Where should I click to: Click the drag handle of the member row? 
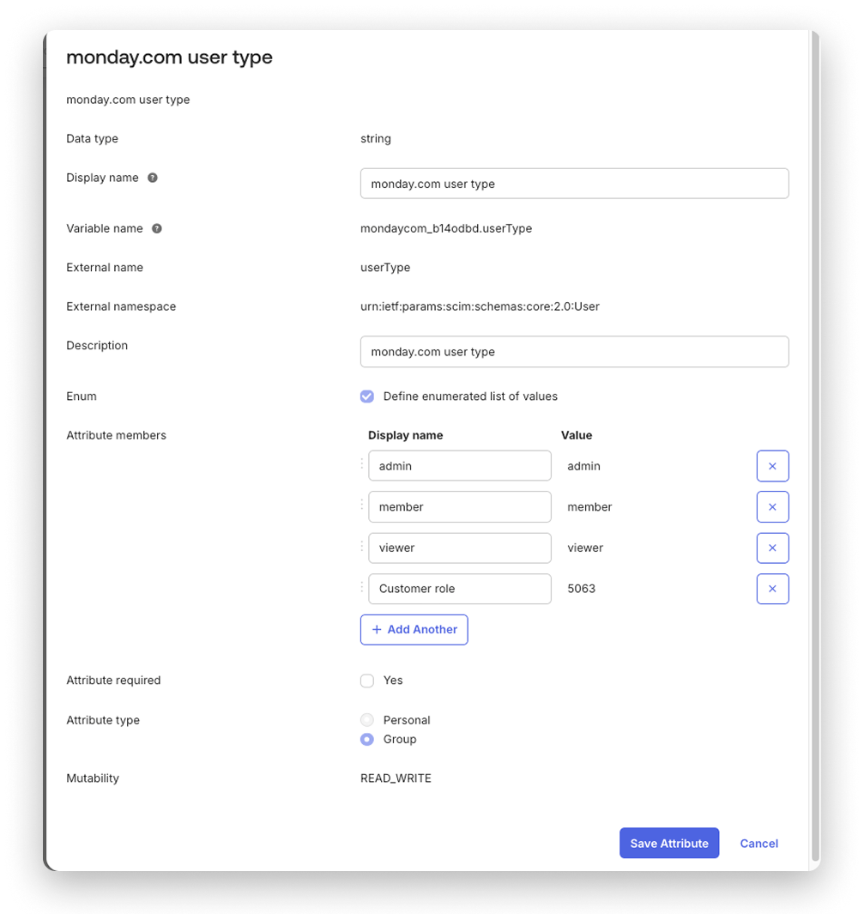[x=362, y=505]
